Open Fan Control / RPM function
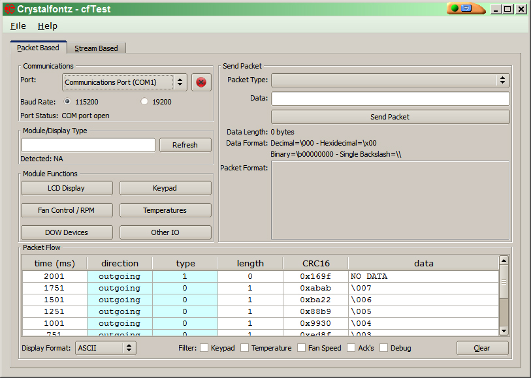 [x=67, y=210]
